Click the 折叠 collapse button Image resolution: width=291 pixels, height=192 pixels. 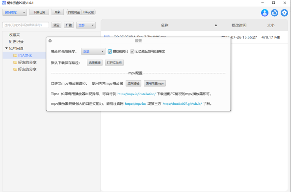[x=69, y=25]
